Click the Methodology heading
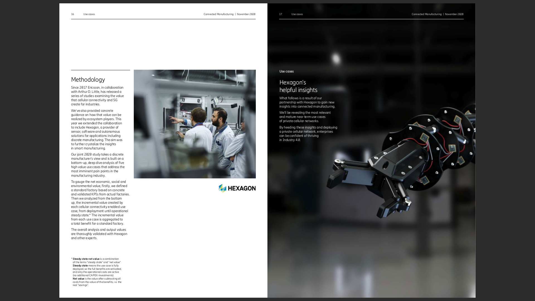 pos(88,80)
